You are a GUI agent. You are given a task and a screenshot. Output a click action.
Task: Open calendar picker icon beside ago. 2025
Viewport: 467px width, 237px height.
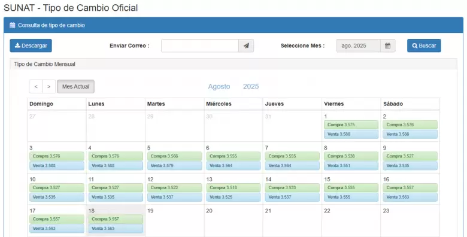pos(387,45)
